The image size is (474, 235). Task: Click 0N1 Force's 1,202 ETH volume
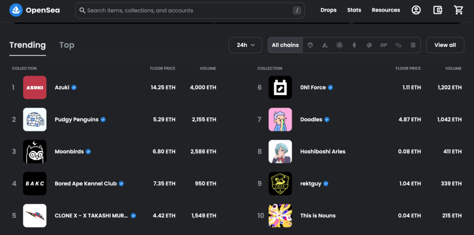[x=449, y=87]
